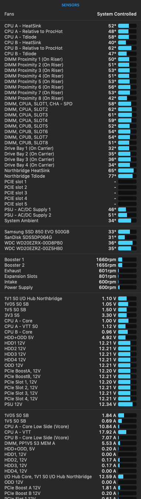Viewport: 141px width, 499px height.
Task: Click the SanDisk SDSSDP064G drive temperature
Action: point(70,237)
